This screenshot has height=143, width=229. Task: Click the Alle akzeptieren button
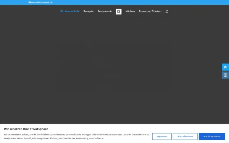(x=212, y=137)
